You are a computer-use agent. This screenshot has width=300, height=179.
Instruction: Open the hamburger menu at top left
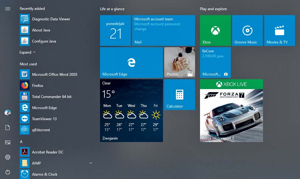pyautogui.click(x=8, y=9)
